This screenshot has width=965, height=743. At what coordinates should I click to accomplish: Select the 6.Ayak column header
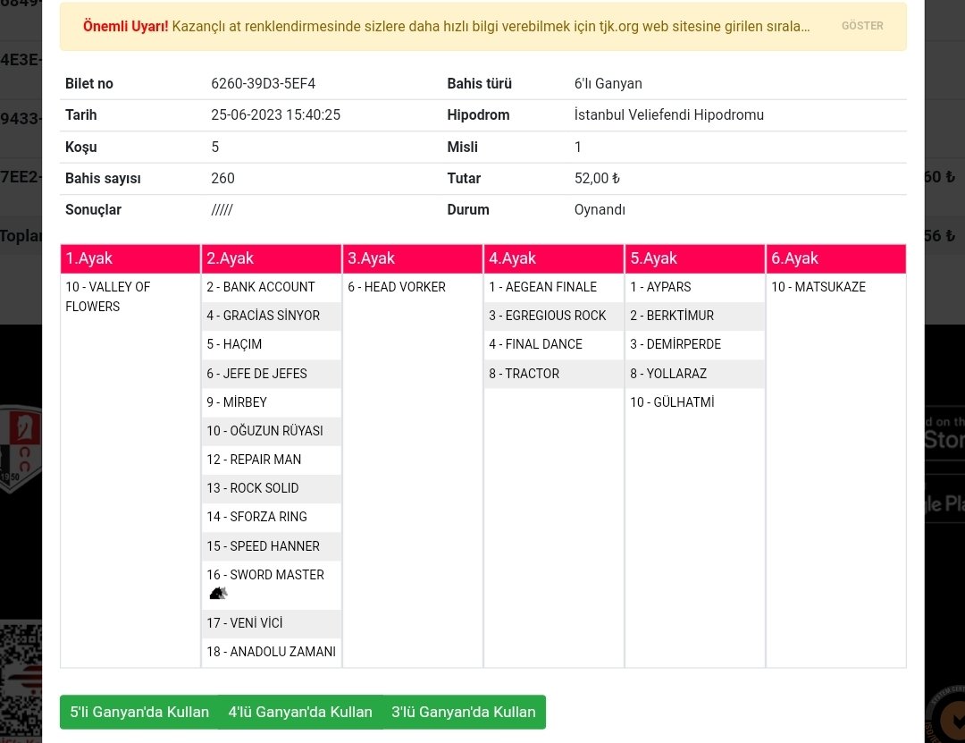(836, 258)
